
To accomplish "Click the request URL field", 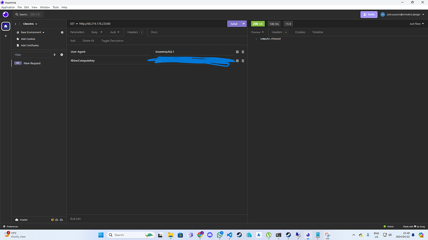I will point(152,24).
